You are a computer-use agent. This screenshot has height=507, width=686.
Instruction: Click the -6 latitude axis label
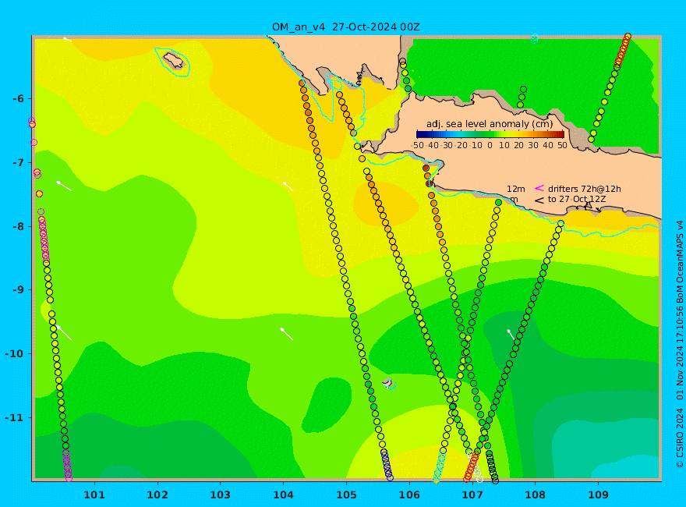(18, 99)
